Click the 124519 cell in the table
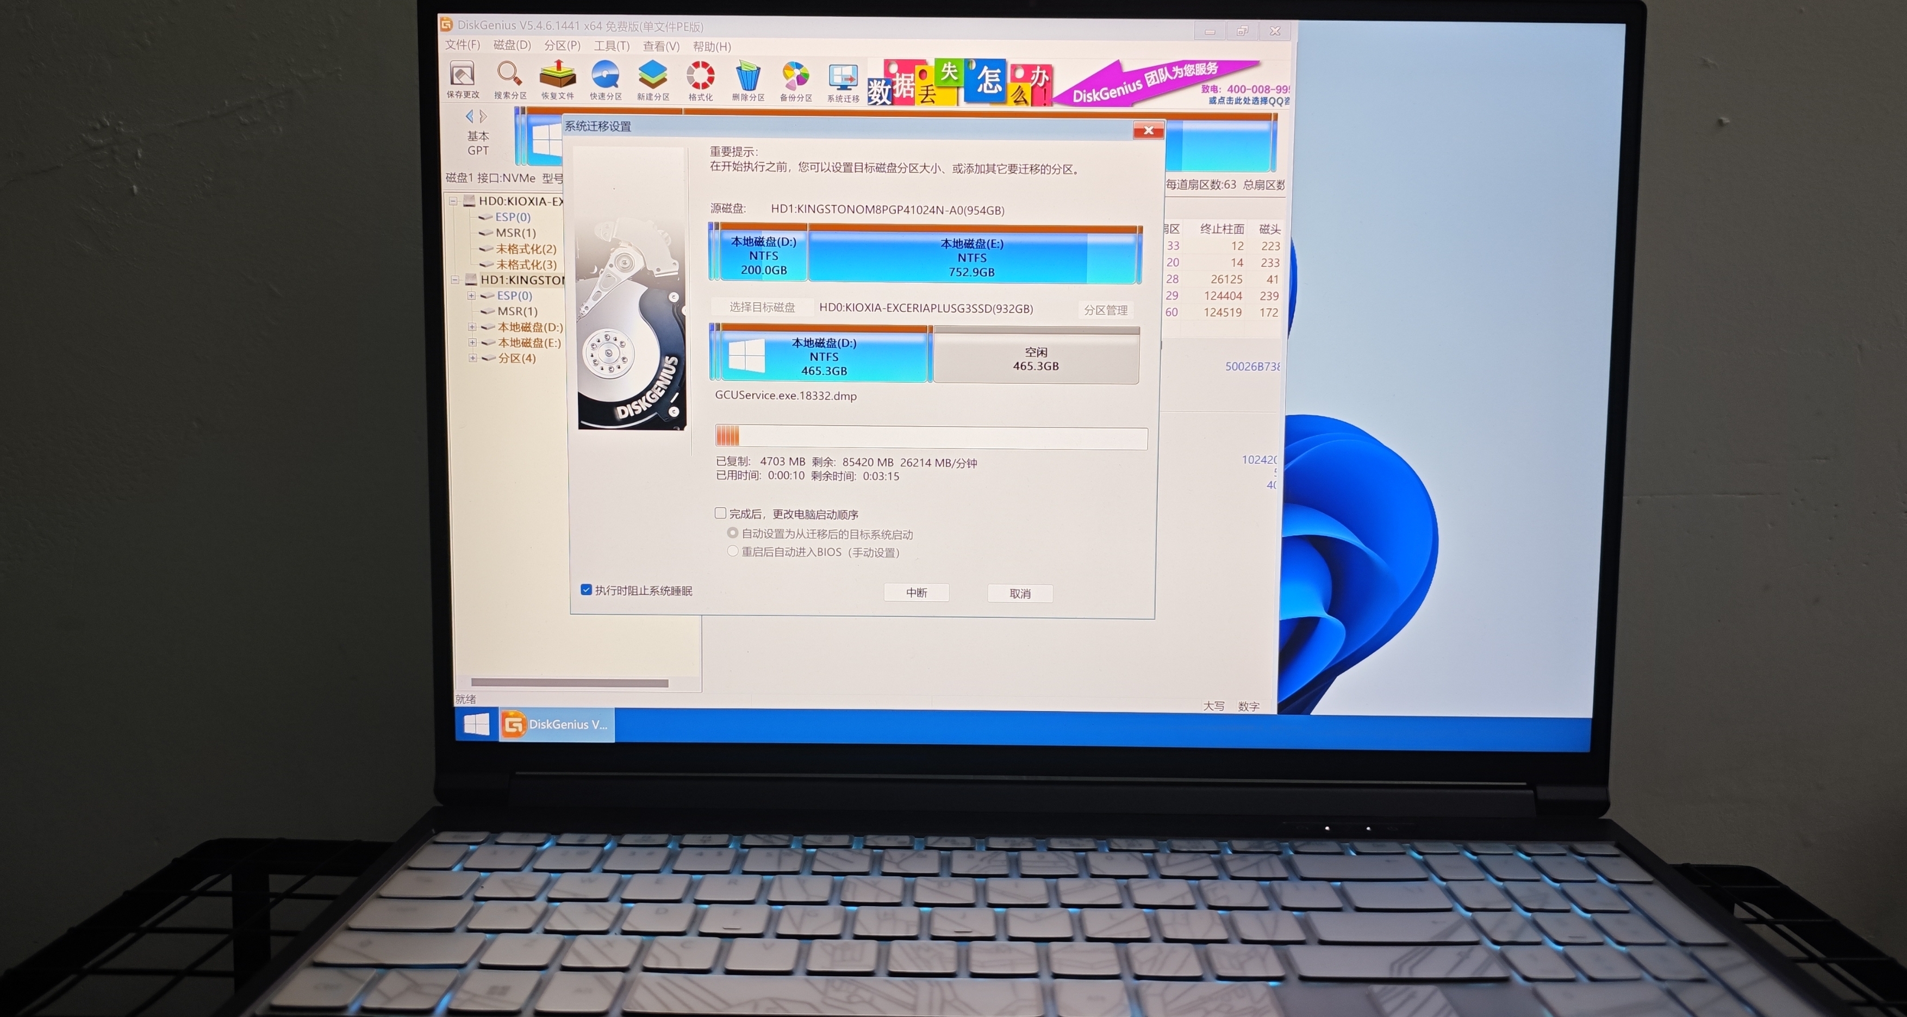This screenshot has height=1017, width=1907. coord(1222,313)
